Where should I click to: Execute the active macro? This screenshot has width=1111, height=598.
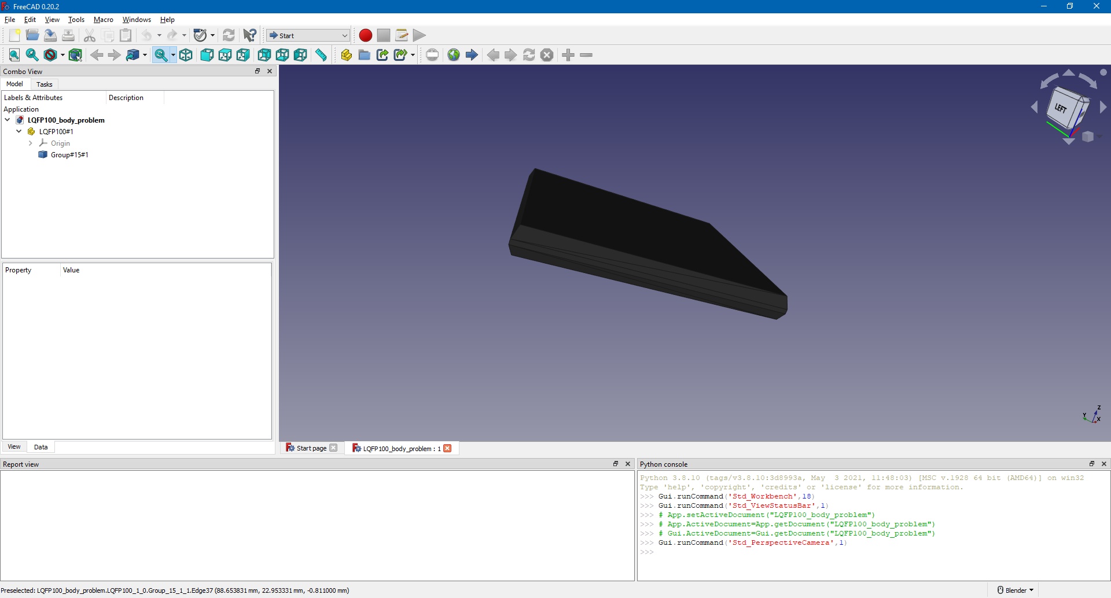[x=419, y=35]
